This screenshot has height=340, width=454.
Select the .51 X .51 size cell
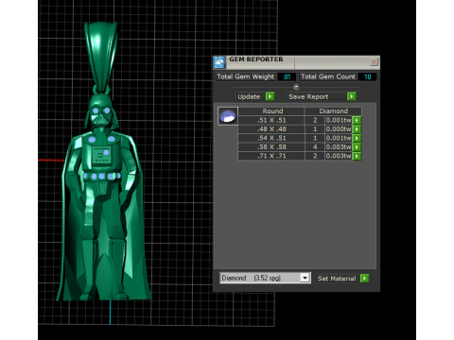click(x=271, y=120)
